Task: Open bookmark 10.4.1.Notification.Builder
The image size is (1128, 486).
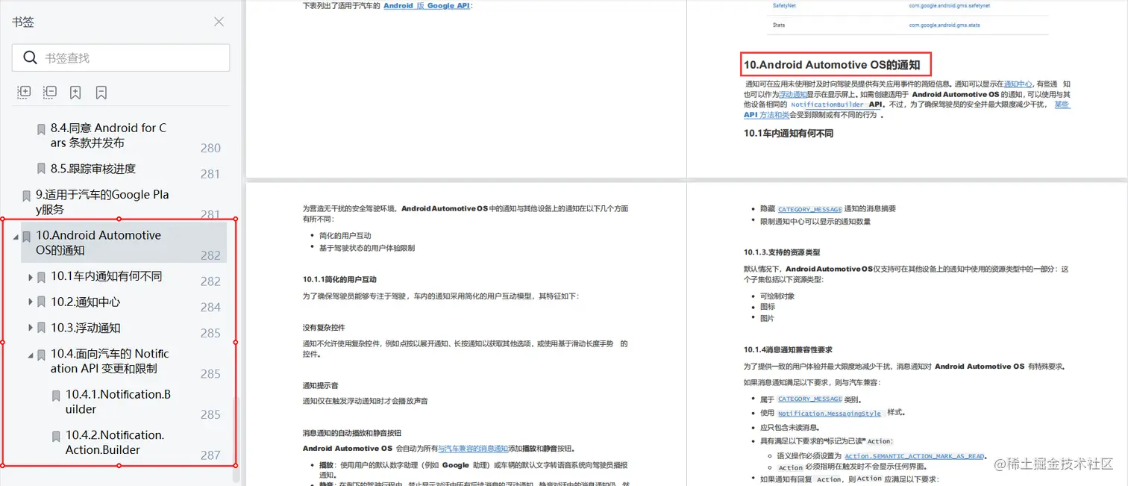Action: point(118,402)
